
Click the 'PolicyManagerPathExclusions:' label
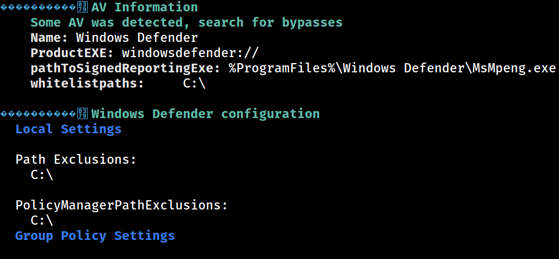121,206
